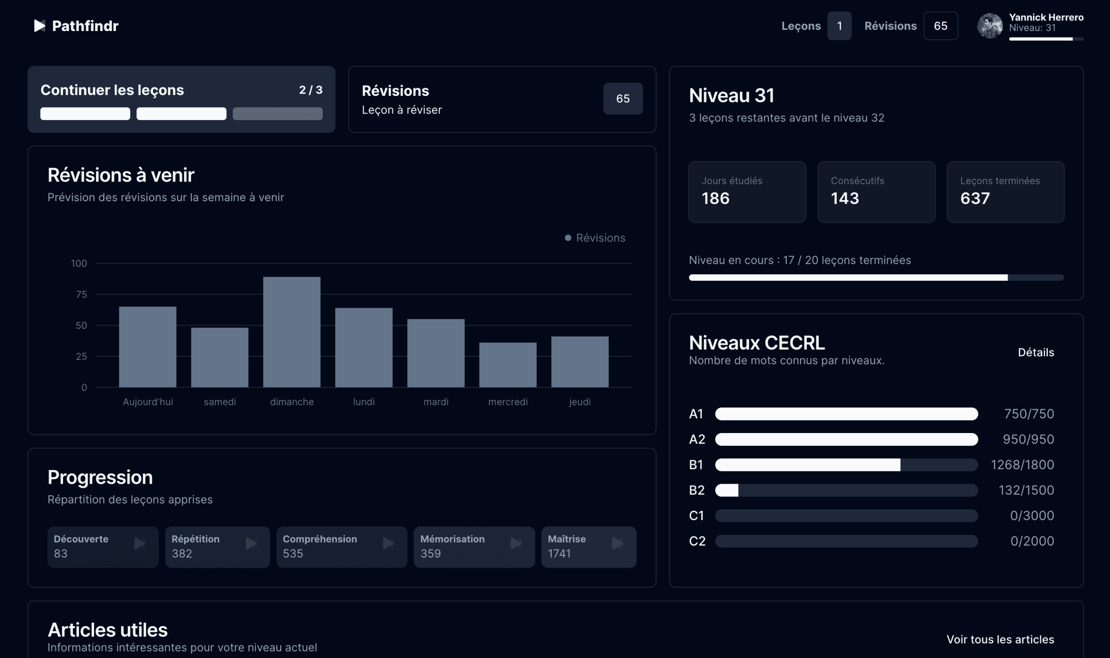Toggle the Révisions legend in the chart

coord(594,238)
